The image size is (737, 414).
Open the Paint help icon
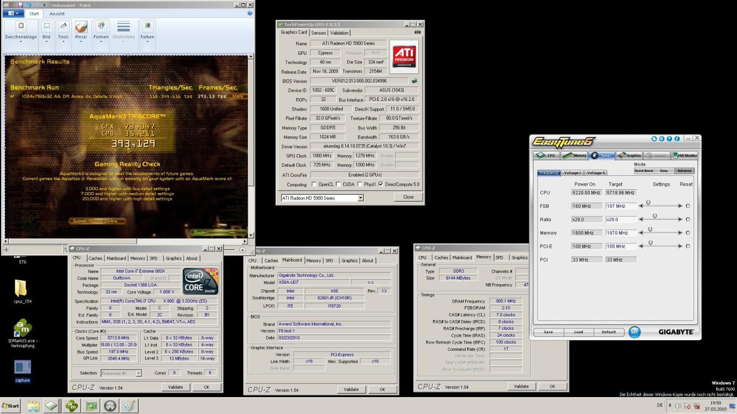250,13
